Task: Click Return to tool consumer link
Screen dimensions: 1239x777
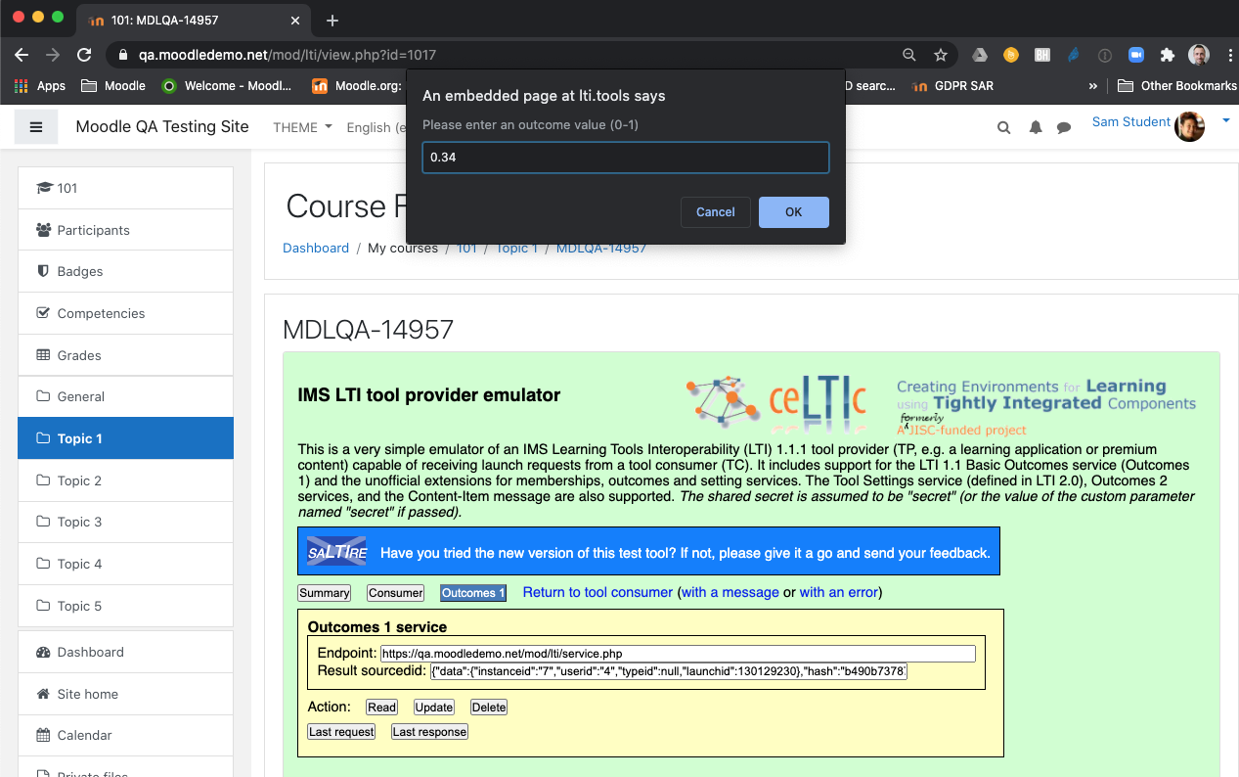Action: (597, 592)
